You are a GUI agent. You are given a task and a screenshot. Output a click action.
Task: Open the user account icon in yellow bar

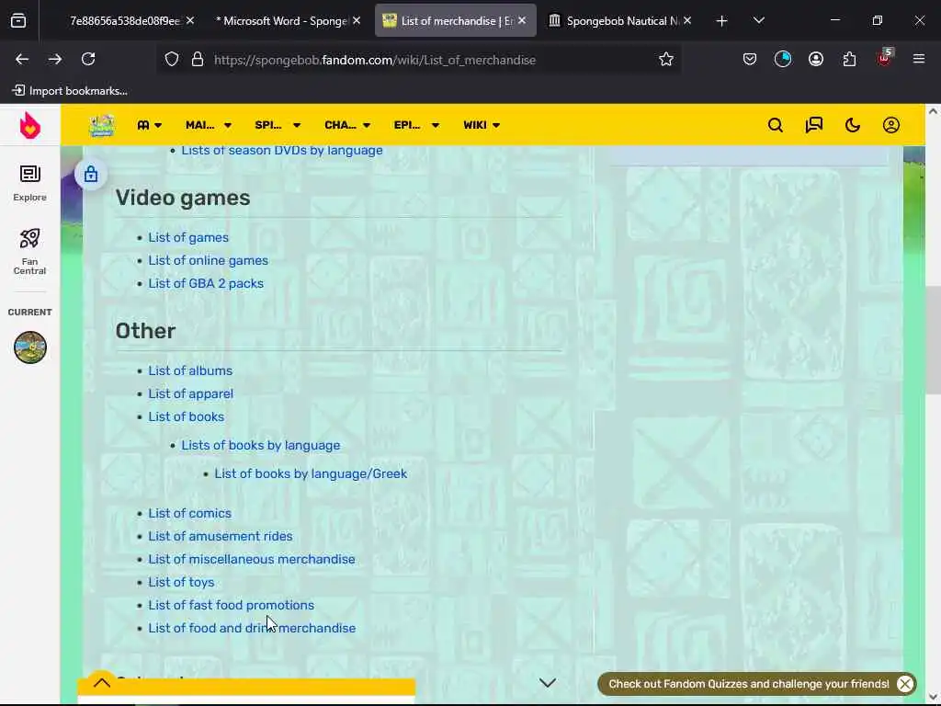(x=891, y=125)
